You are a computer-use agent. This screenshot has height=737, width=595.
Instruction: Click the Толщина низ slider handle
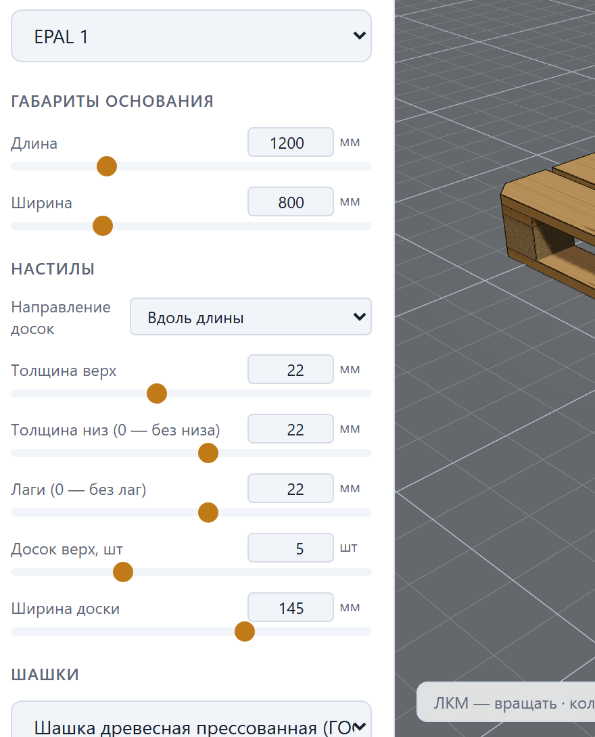tap(208, 453)
